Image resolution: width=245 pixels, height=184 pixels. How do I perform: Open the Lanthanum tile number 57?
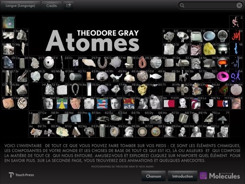click(36, 117)
